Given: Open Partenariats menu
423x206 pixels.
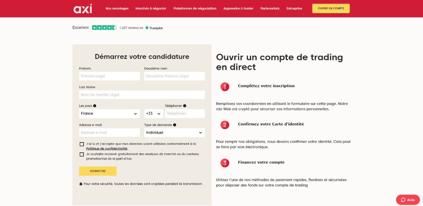Looking at the screenshot, I should [270, 9].
